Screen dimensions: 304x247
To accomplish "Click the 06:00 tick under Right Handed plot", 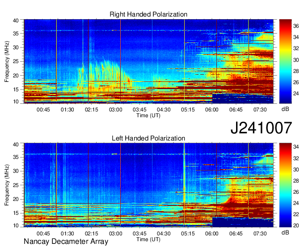I will point(212,110).
